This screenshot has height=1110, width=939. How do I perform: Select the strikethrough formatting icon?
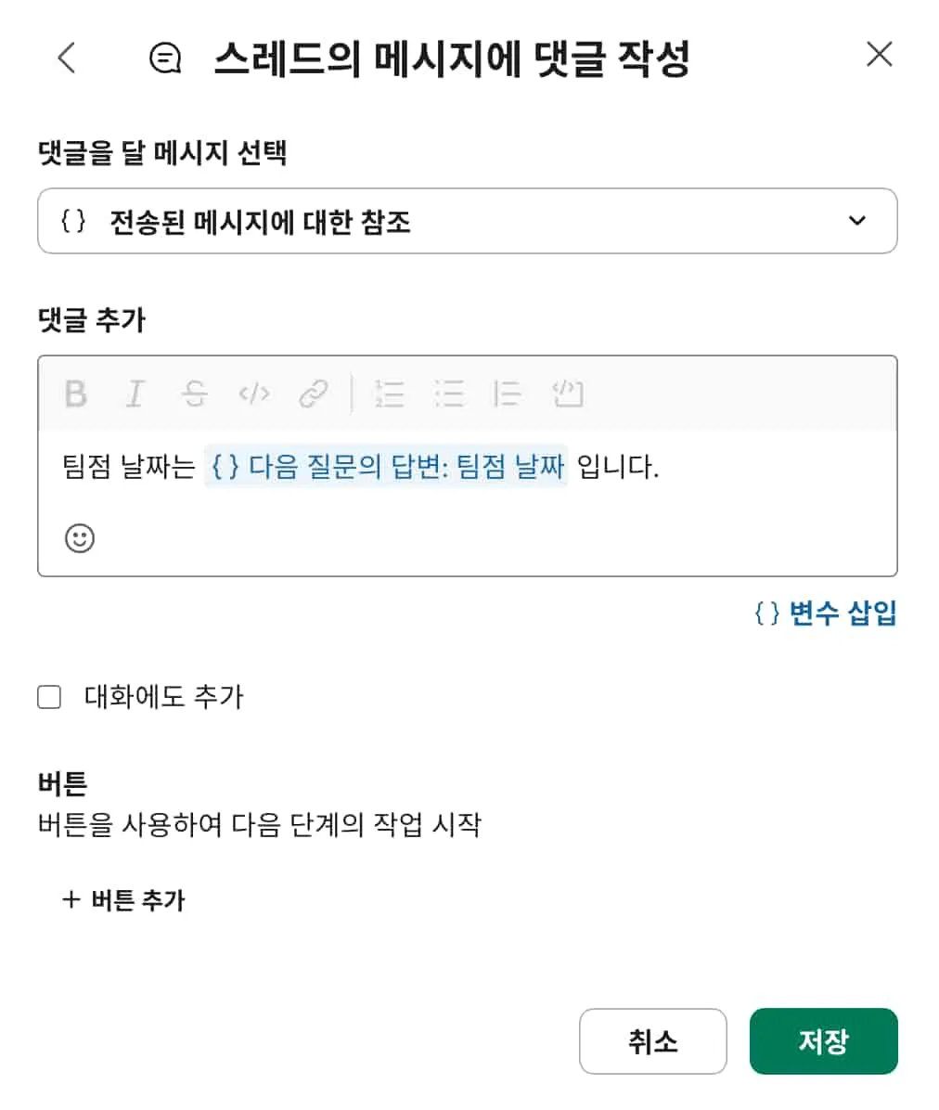[x=195, y=394]
